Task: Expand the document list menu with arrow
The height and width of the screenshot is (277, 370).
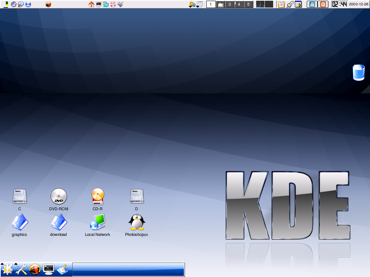Action: pyautogui.click(x=199, y=4)
